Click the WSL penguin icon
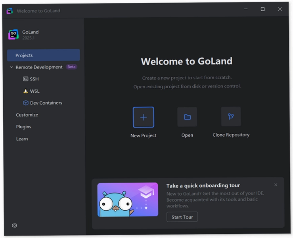293x238 pixels. point(26,91)
